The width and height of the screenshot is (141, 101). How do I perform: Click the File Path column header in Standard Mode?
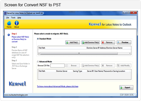(x=62, y=48)
